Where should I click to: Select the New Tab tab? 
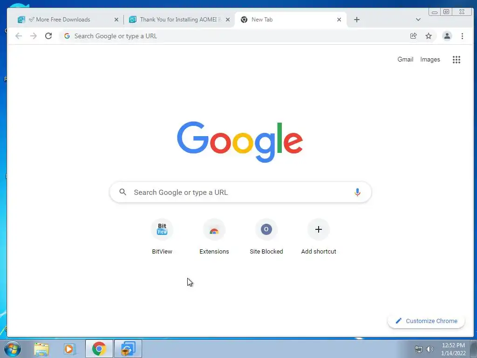coord(291,20)
